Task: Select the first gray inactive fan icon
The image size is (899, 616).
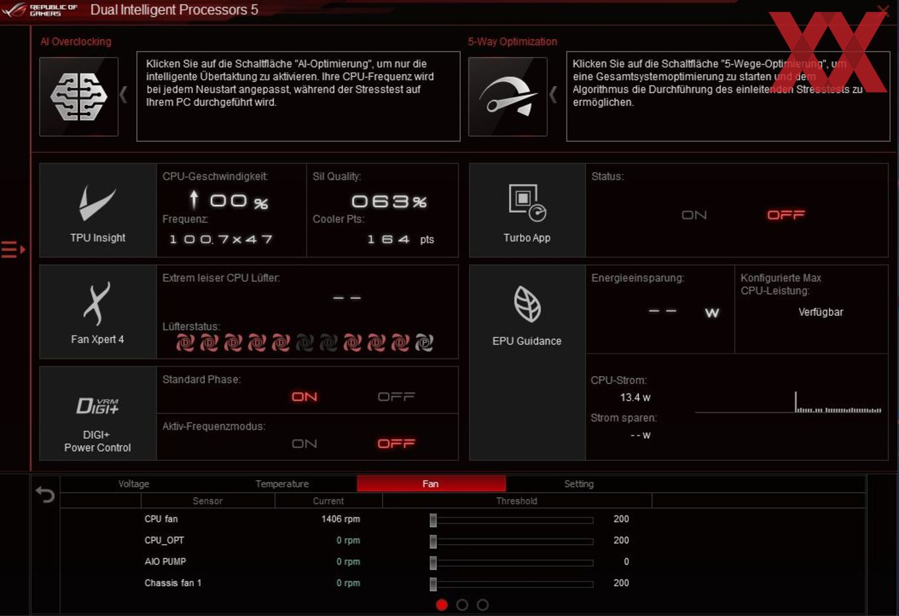Action: 305,342
